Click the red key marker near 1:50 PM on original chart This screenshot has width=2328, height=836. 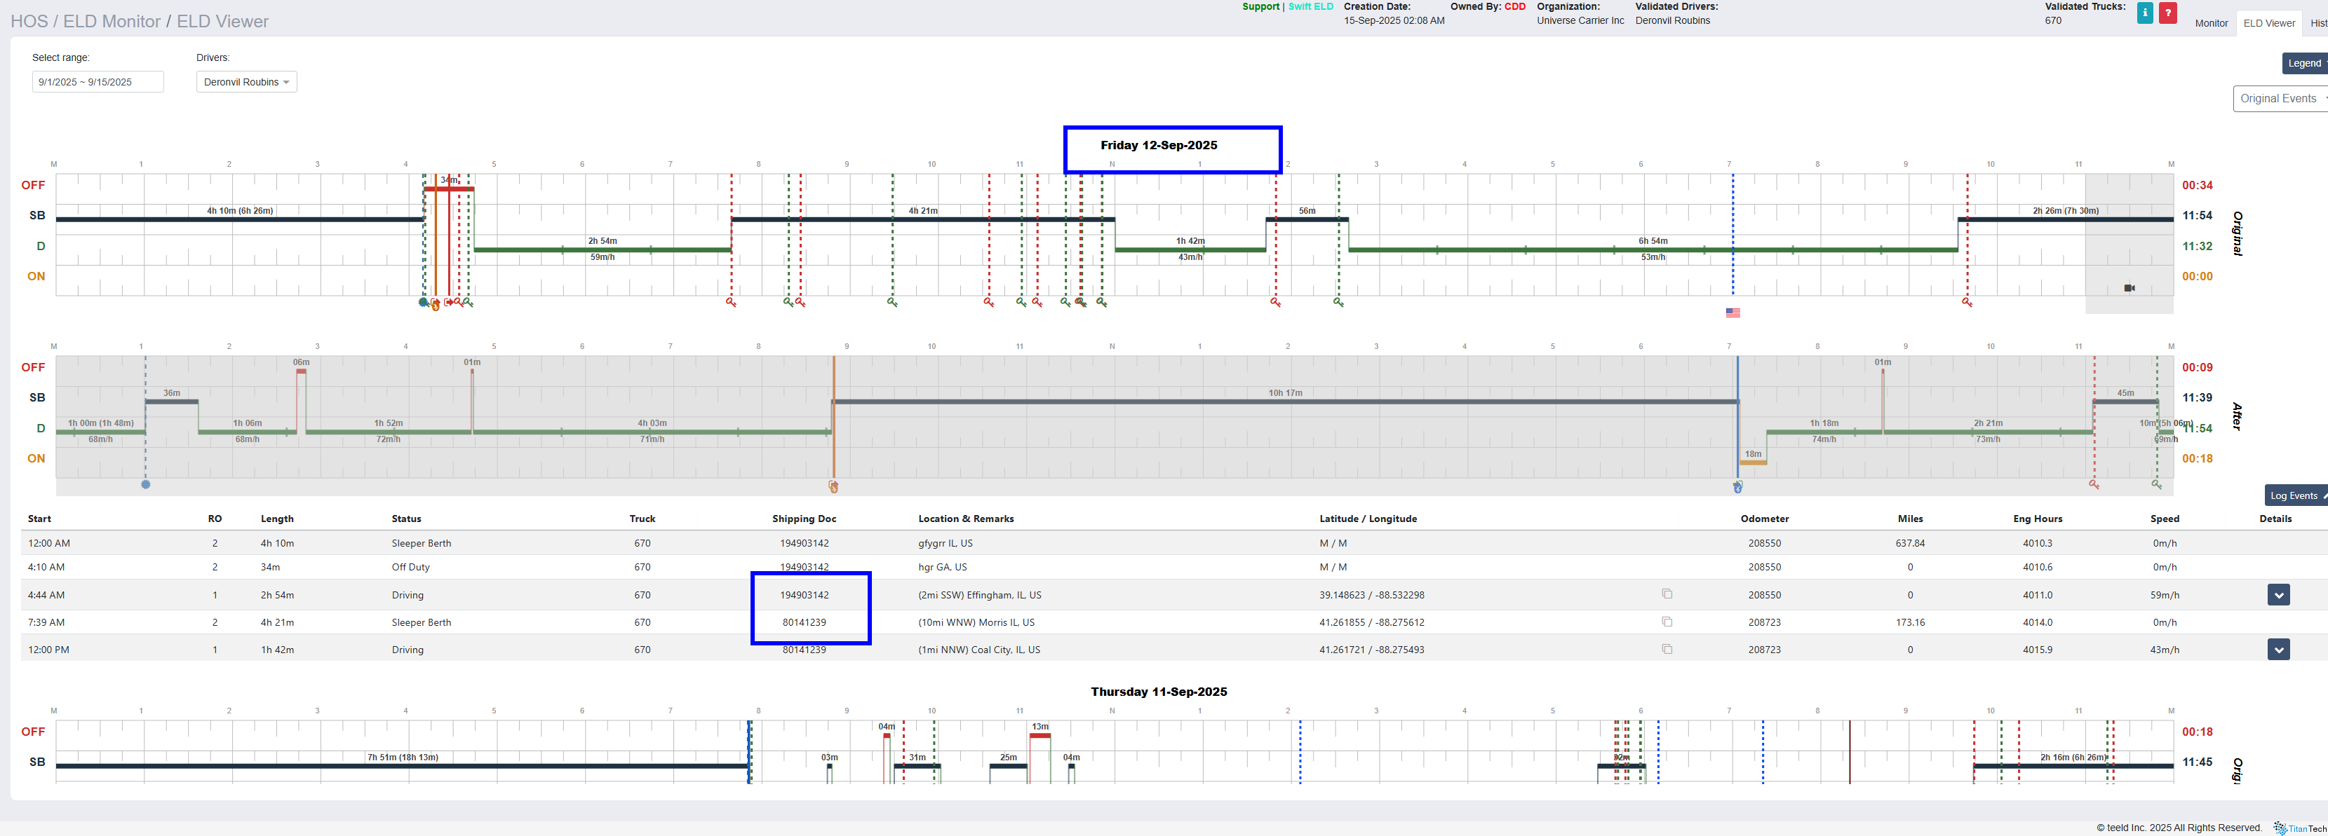pyautogui.click(x=1275, y=301)
